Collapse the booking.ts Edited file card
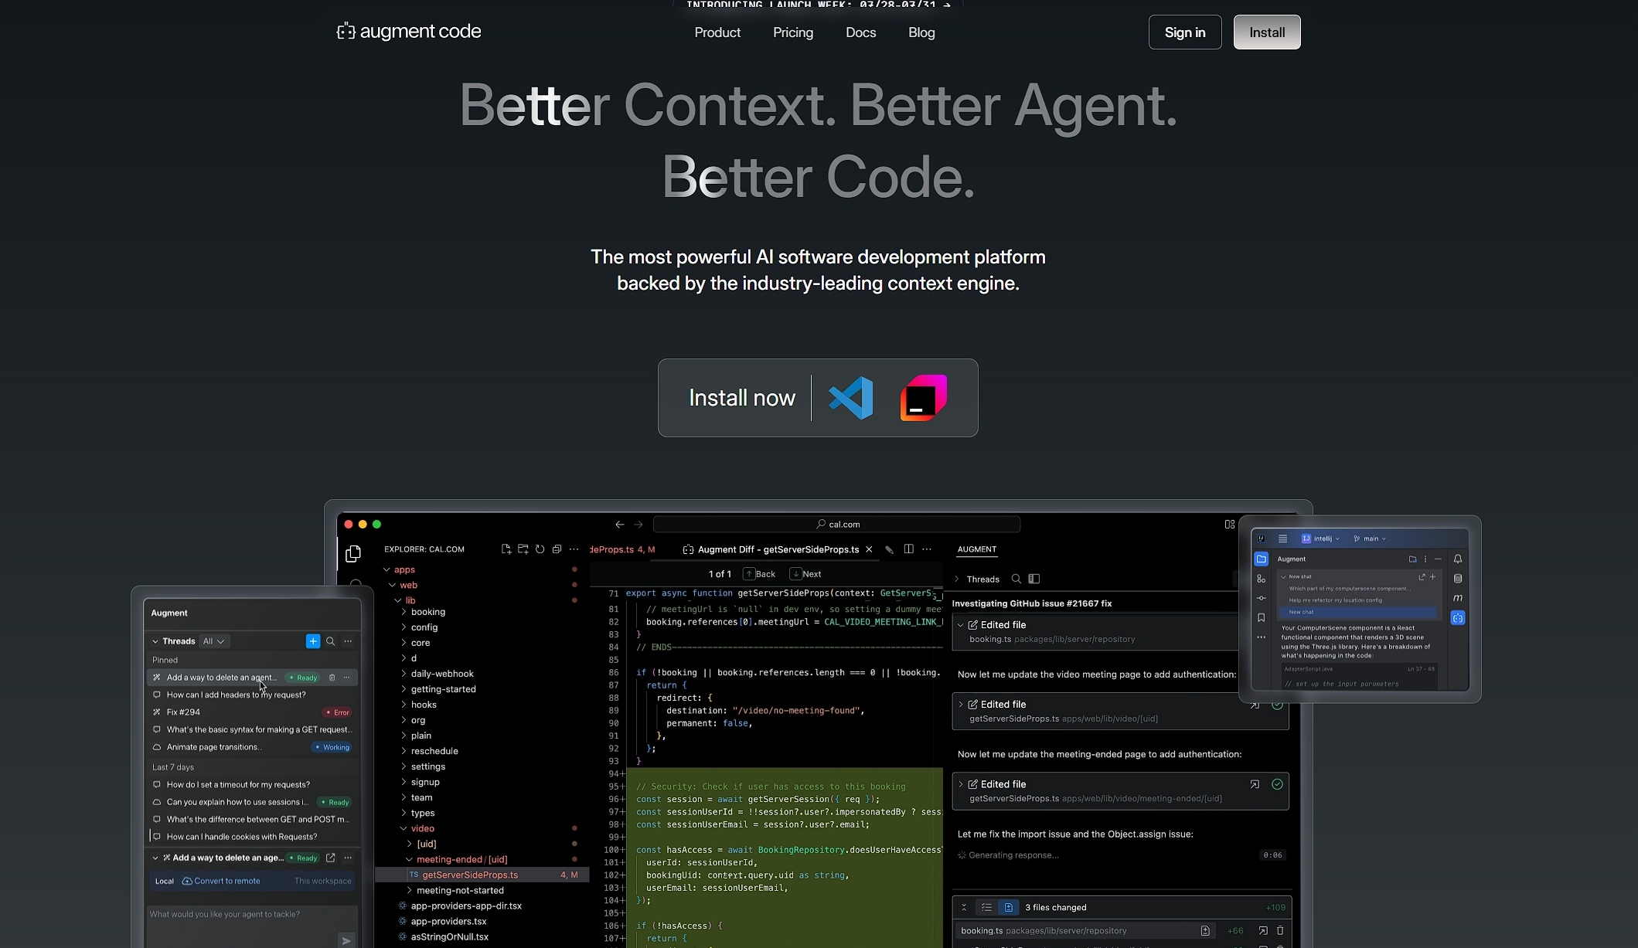Image resolution: width=1638 pixels, height=948 pixels. [961, 625]
